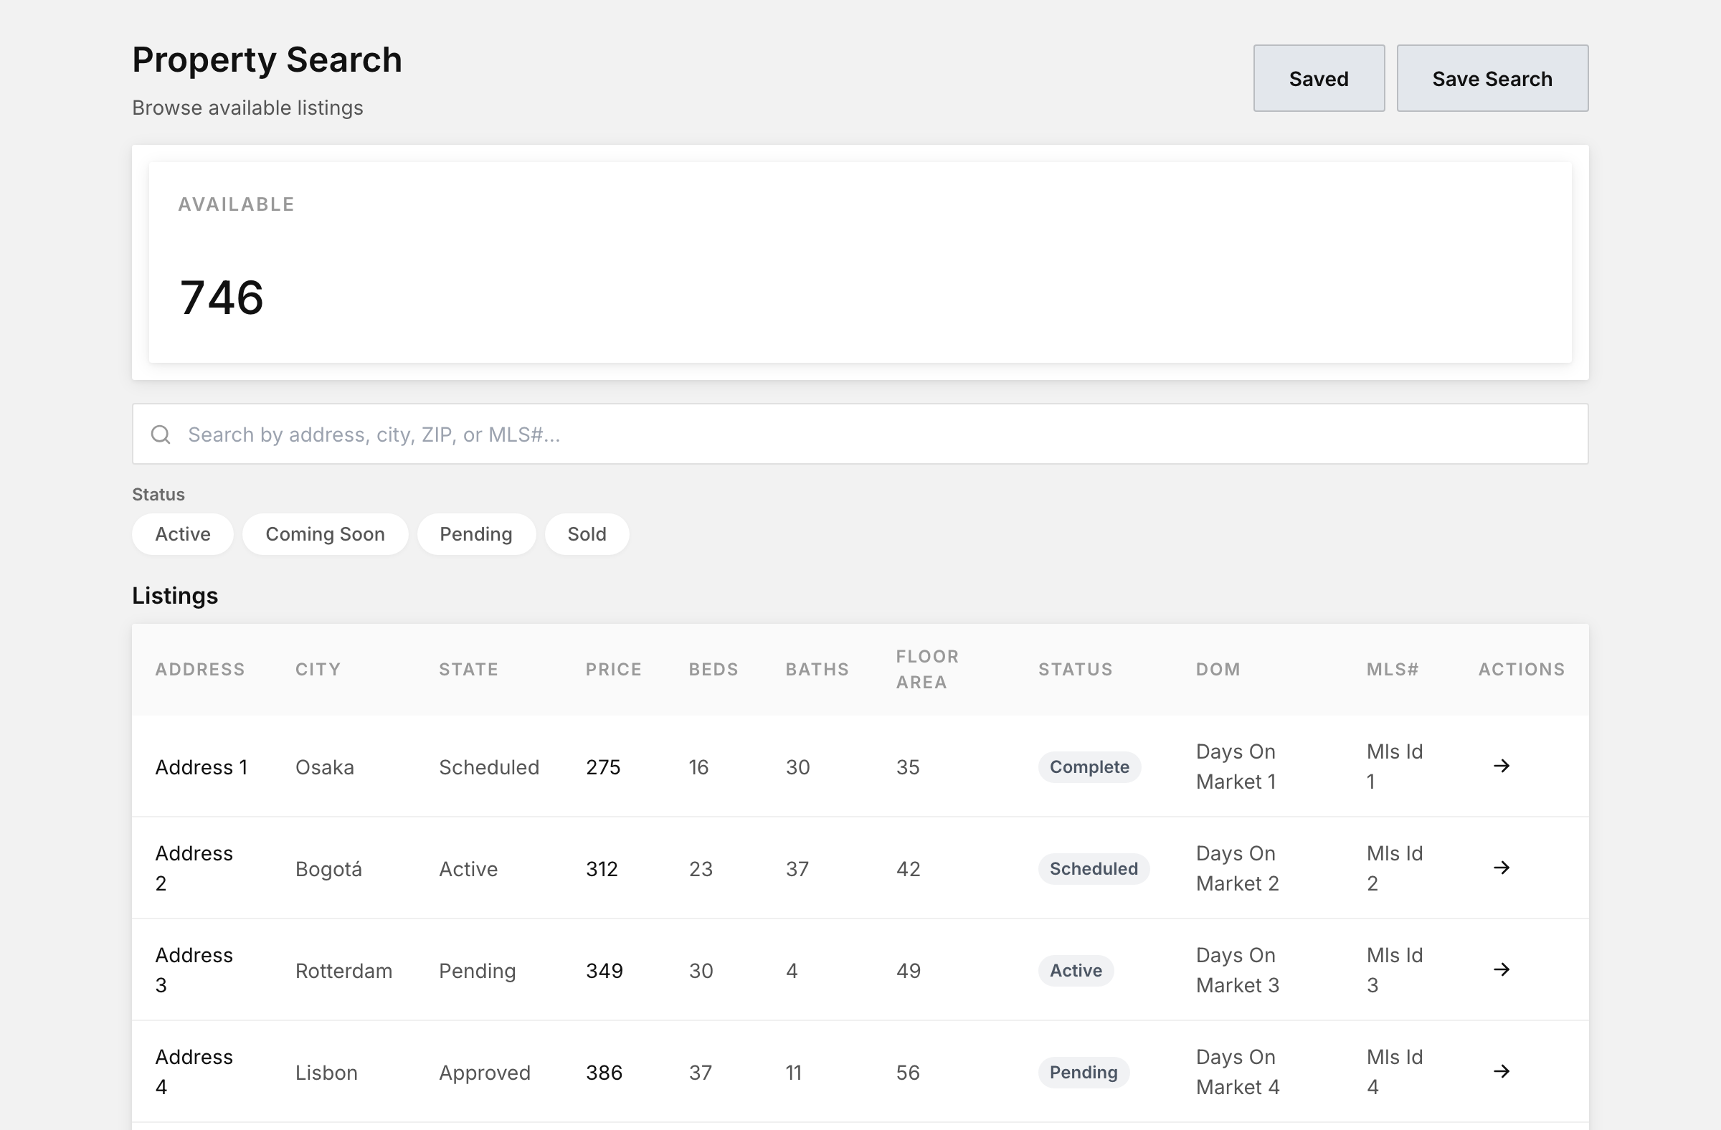Sort by the Address column header

pyautogui.click(x=200, y=670)
